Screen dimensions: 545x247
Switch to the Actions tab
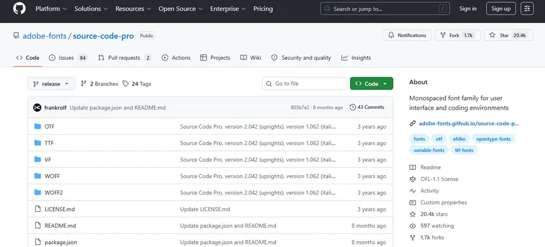[176, 58]
